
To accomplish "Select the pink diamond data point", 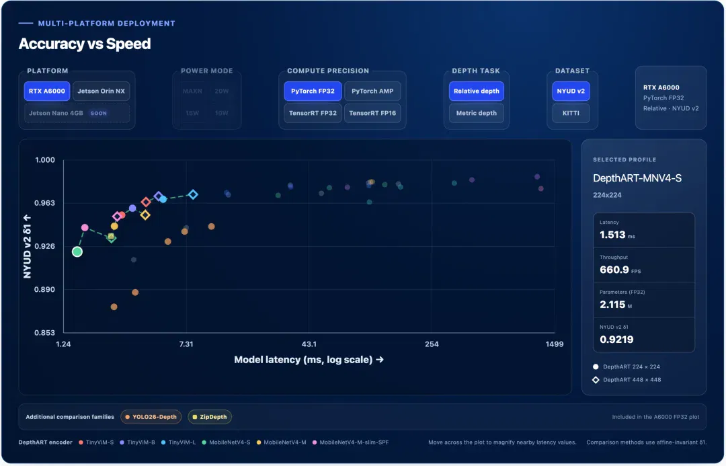I will coord(117,217).
